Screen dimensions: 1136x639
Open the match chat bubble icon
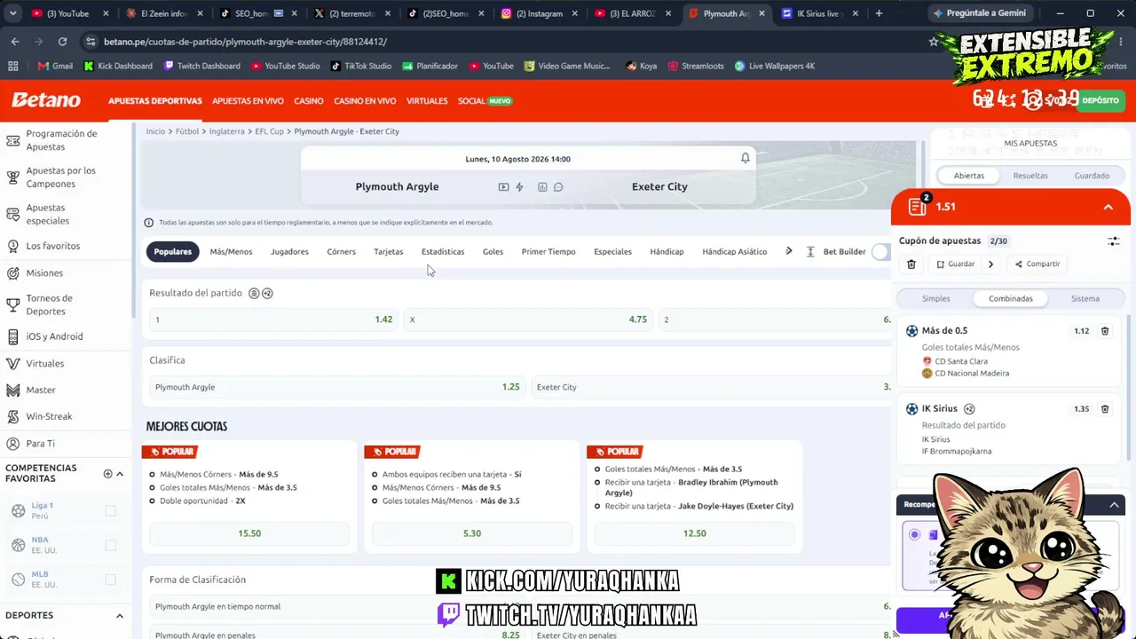click(x=558, y=187)
